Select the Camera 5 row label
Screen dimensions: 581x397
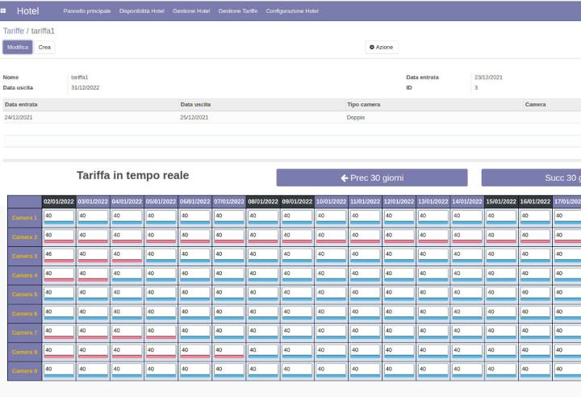24,295
